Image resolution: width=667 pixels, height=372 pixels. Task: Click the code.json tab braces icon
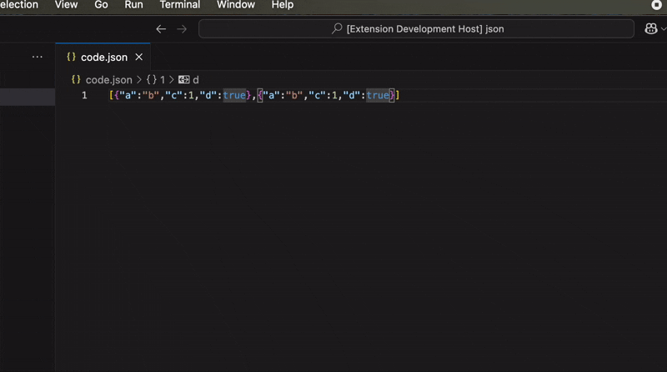71,57
